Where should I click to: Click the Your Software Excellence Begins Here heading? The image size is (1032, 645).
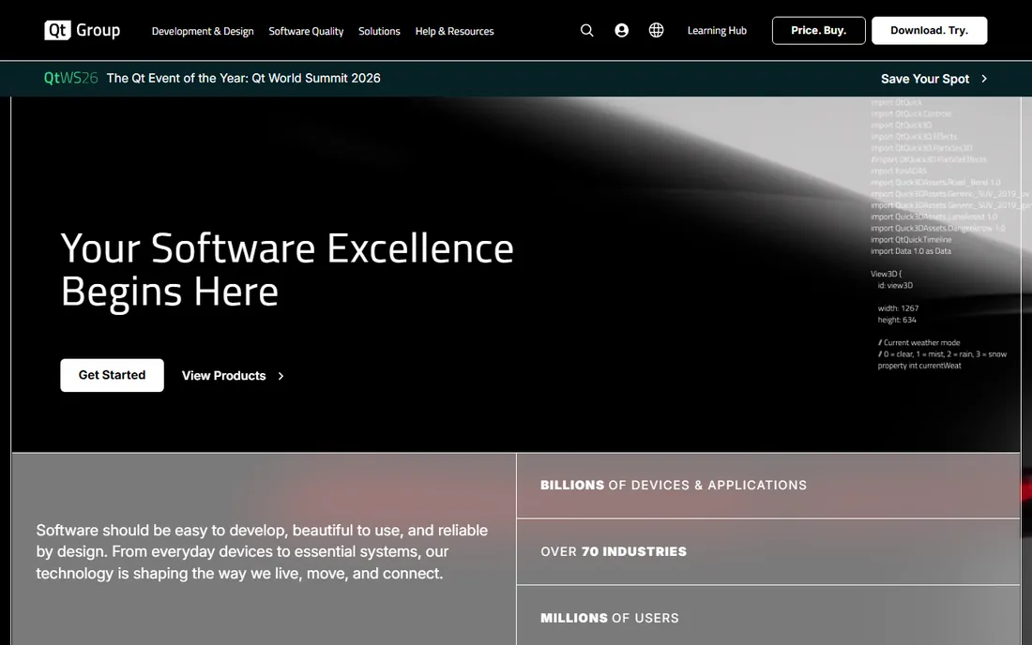(287, 270)
